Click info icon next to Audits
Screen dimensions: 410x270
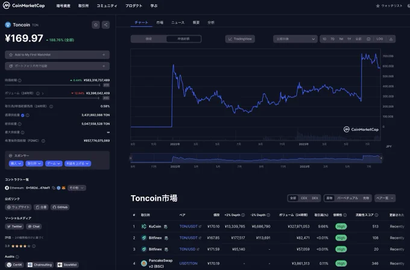tap(17, 257)
